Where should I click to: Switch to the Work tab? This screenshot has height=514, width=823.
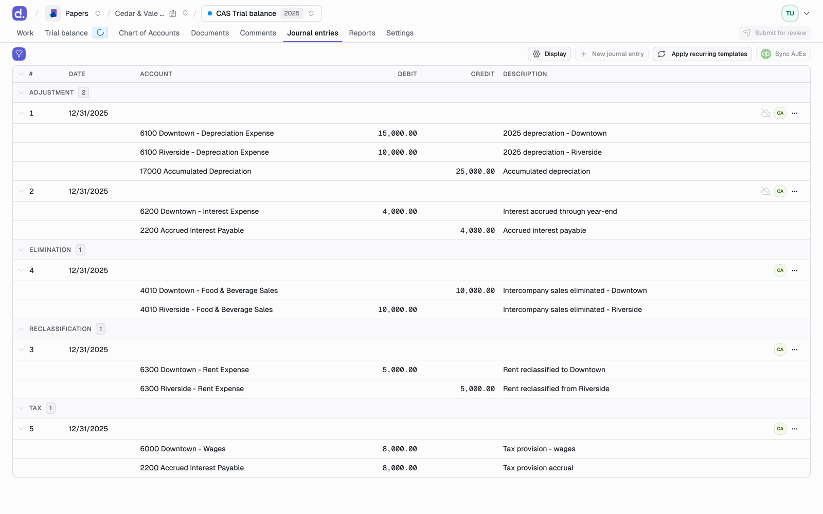(25, 33)
